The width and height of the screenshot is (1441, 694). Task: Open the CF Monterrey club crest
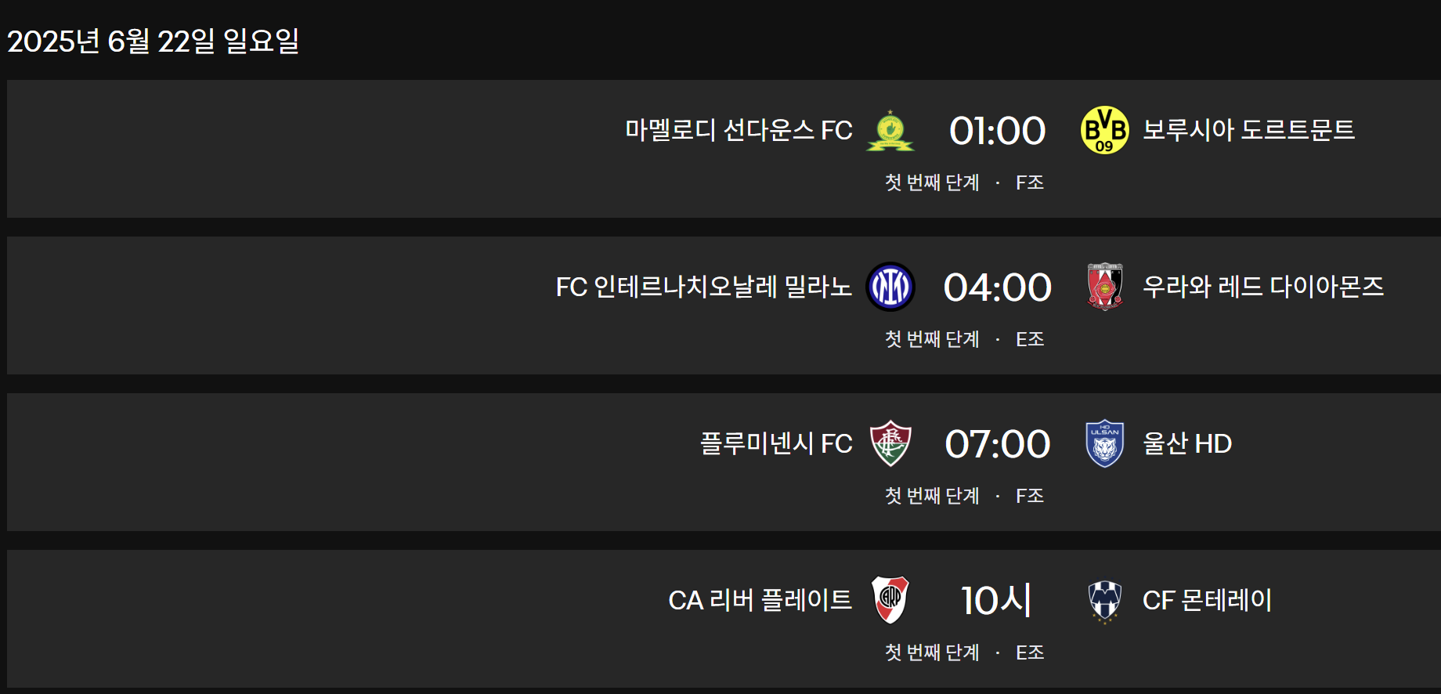click(1103, 601)
